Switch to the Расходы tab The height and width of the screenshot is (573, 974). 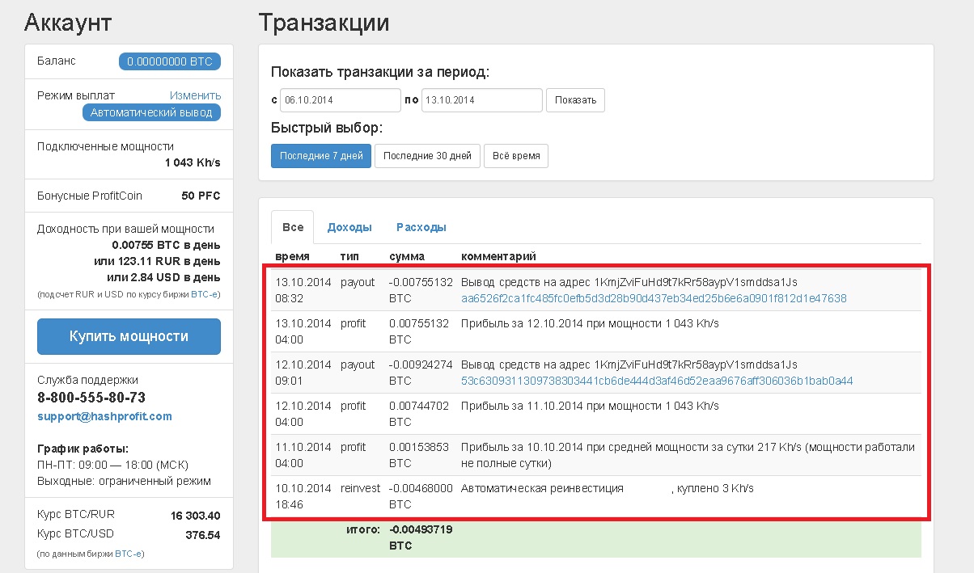click(x=421, y=227)
